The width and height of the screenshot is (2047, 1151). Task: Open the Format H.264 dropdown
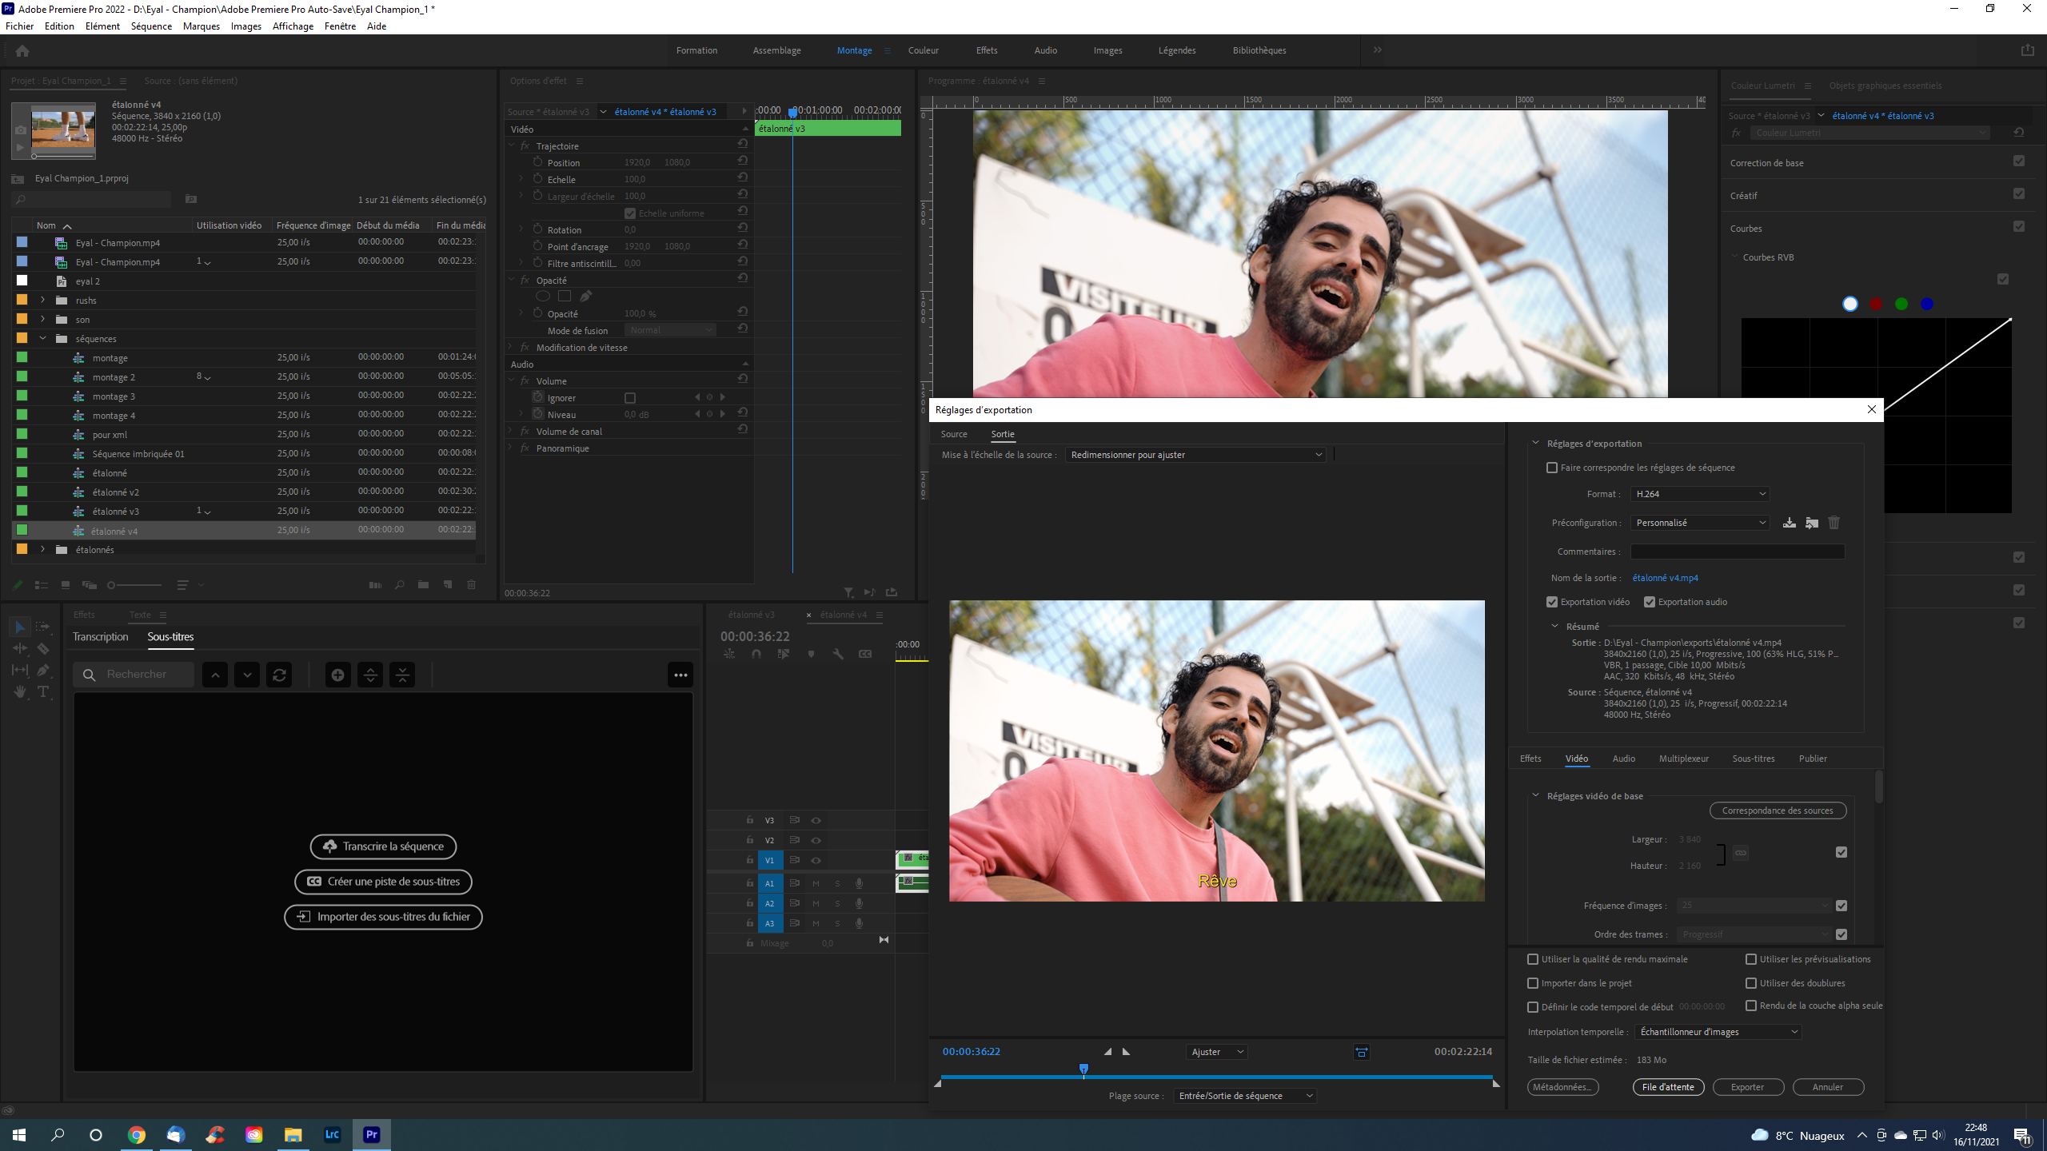pos(1699,494)
